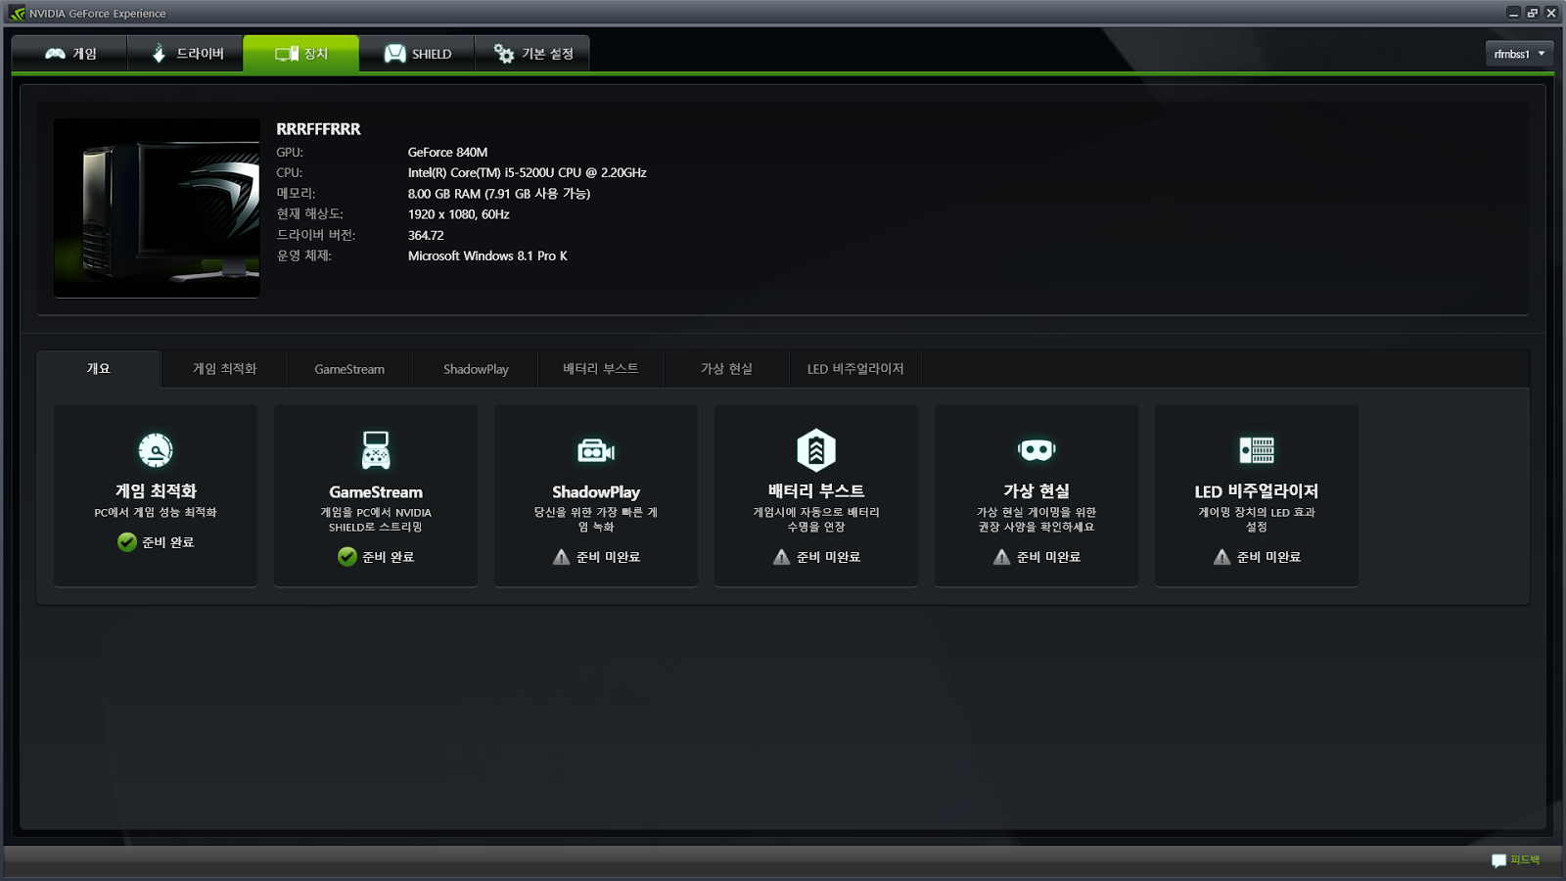Open the 가상 현실 card title
This screenshot has height=881, width=1566.
1036,491
